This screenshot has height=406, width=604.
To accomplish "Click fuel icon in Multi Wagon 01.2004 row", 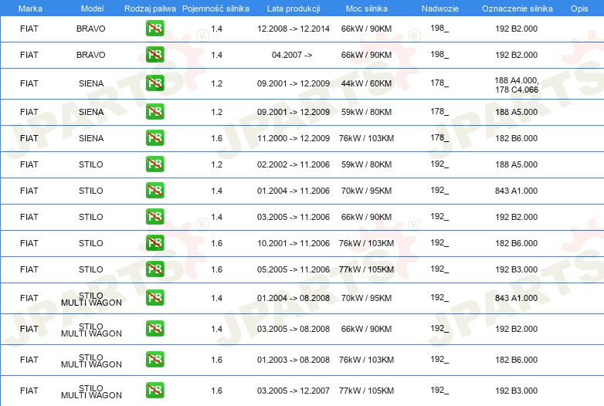I will click(154, 298).
